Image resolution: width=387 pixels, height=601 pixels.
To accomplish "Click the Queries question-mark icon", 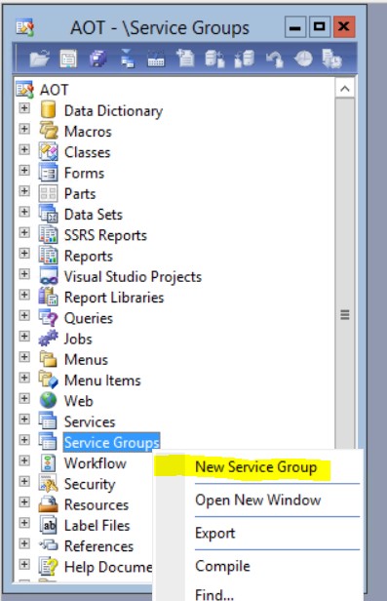I will point(48,317).
